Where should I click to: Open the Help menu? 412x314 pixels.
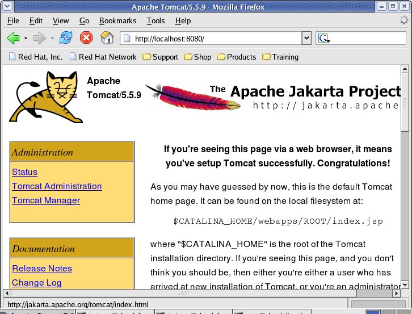183,20
